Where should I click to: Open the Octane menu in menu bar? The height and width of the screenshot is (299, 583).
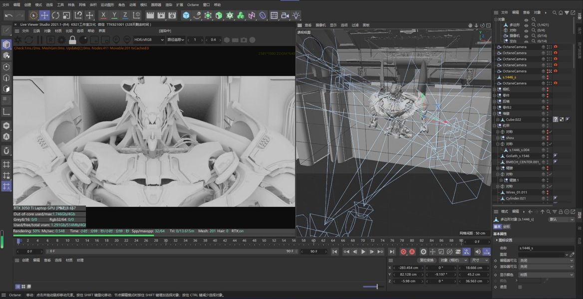click(193, 5)
